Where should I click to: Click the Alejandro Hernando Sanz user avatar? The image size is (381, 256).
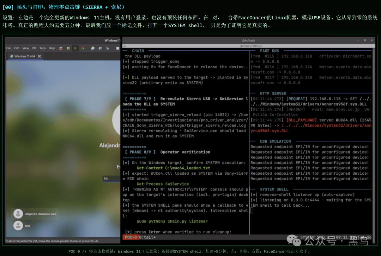(x=18, y=214)
